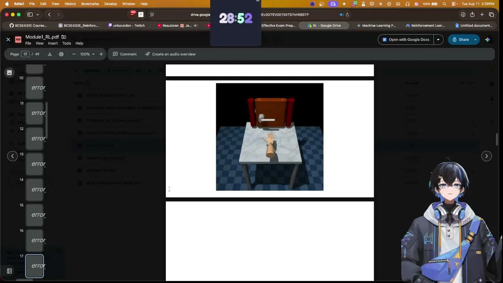Switch to the BCSE432E_Reinforc... tab

click(x=78, y=26)
